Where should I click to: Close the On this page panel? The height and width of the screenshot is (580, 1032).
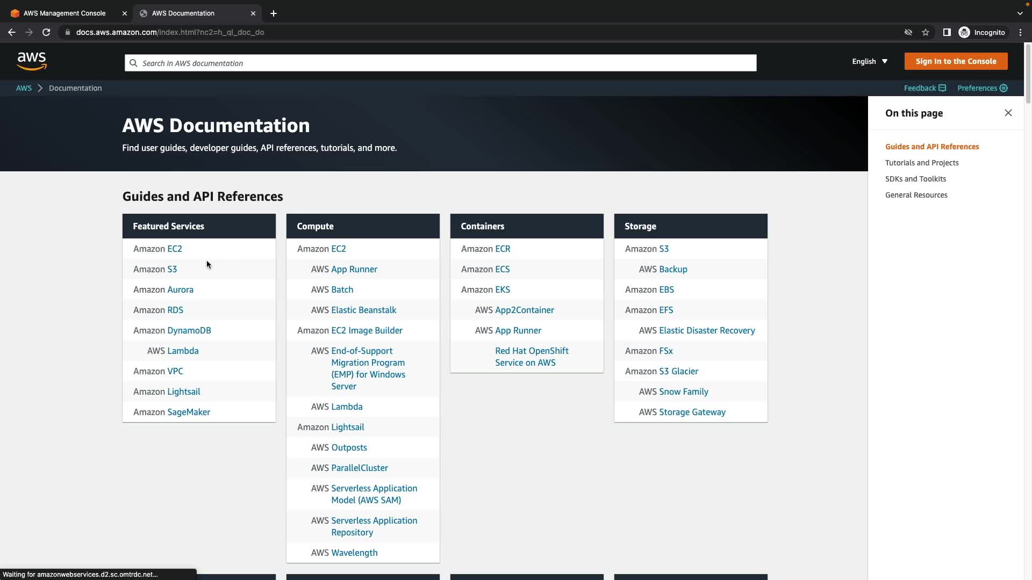coord(1008,113)
